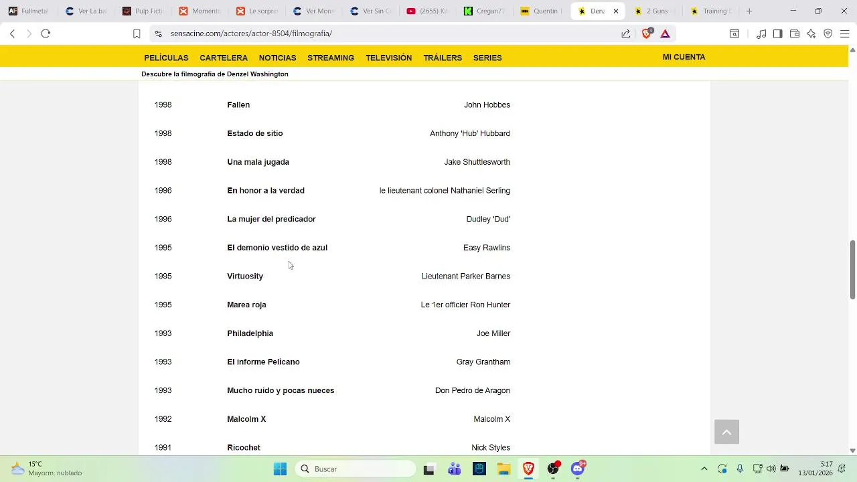This screenshot has width=857, height=482.
Task: Open TRÁILERS section
Action: pyautogui.click(x=443, y=58)
